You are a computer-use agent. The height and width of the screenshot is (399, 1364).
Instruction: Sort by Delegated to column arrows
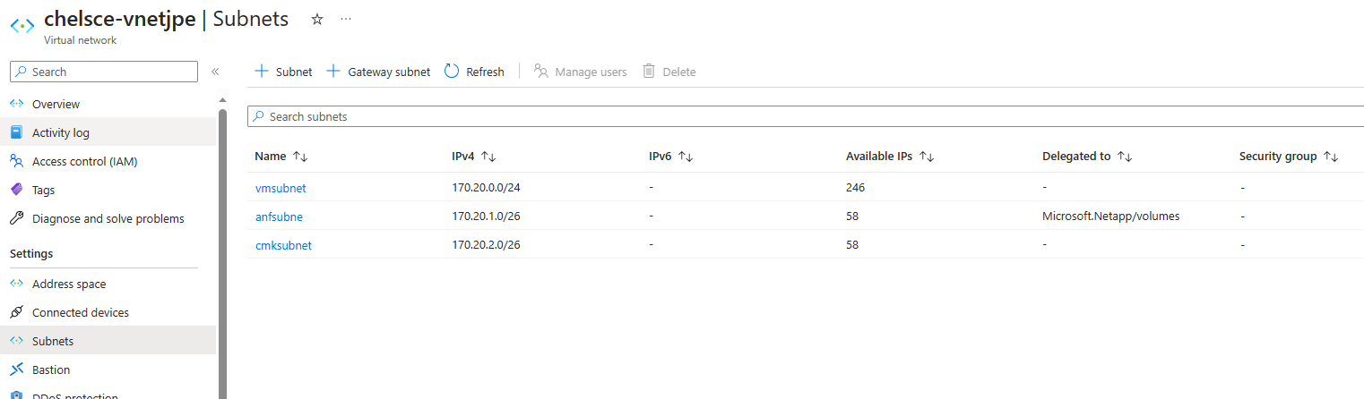(x=1125, y=157)
